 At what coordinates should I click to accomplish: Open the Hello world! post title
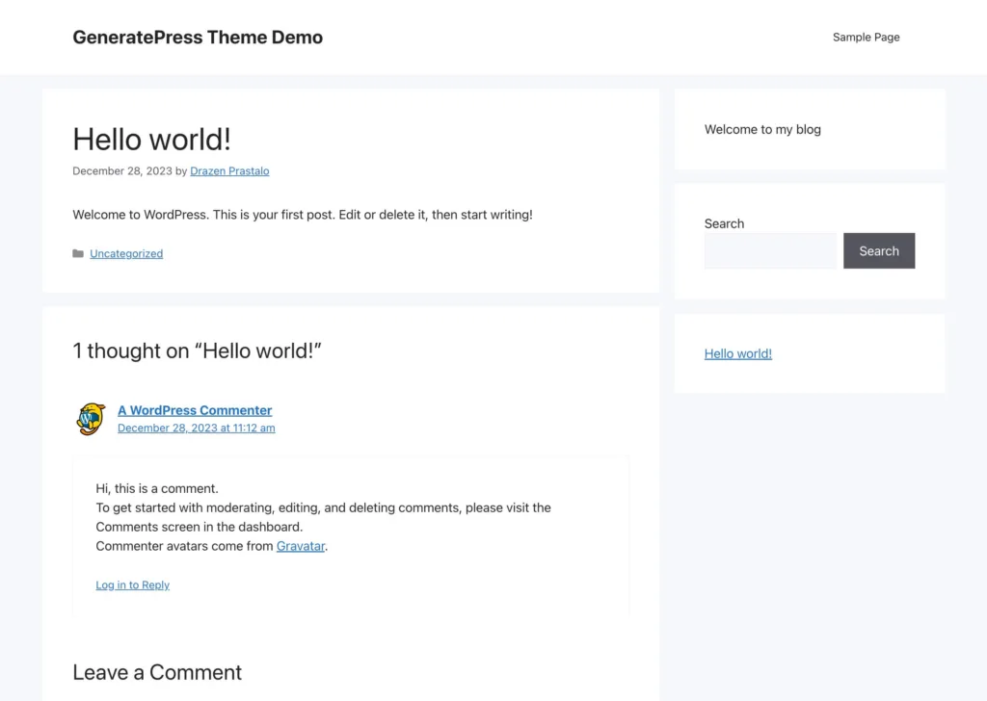(x=151, y=139)
